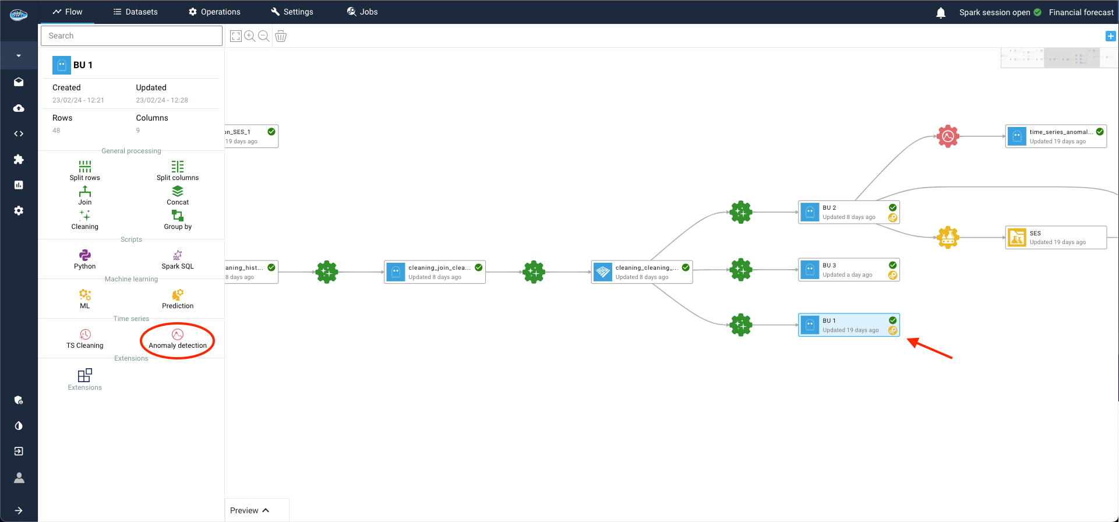The width and height of the screenshot is (1119, 522).
Task: Click the delete trash icon in toolbar
Action: tap(281, 36)
